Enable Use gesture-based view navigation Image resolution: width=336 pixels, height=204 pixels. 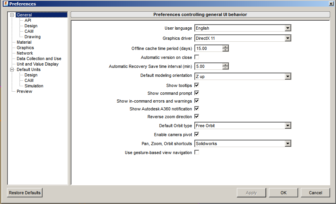197,153
